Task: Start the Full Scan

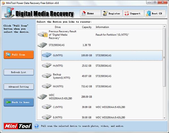Action: click(19, 55)
